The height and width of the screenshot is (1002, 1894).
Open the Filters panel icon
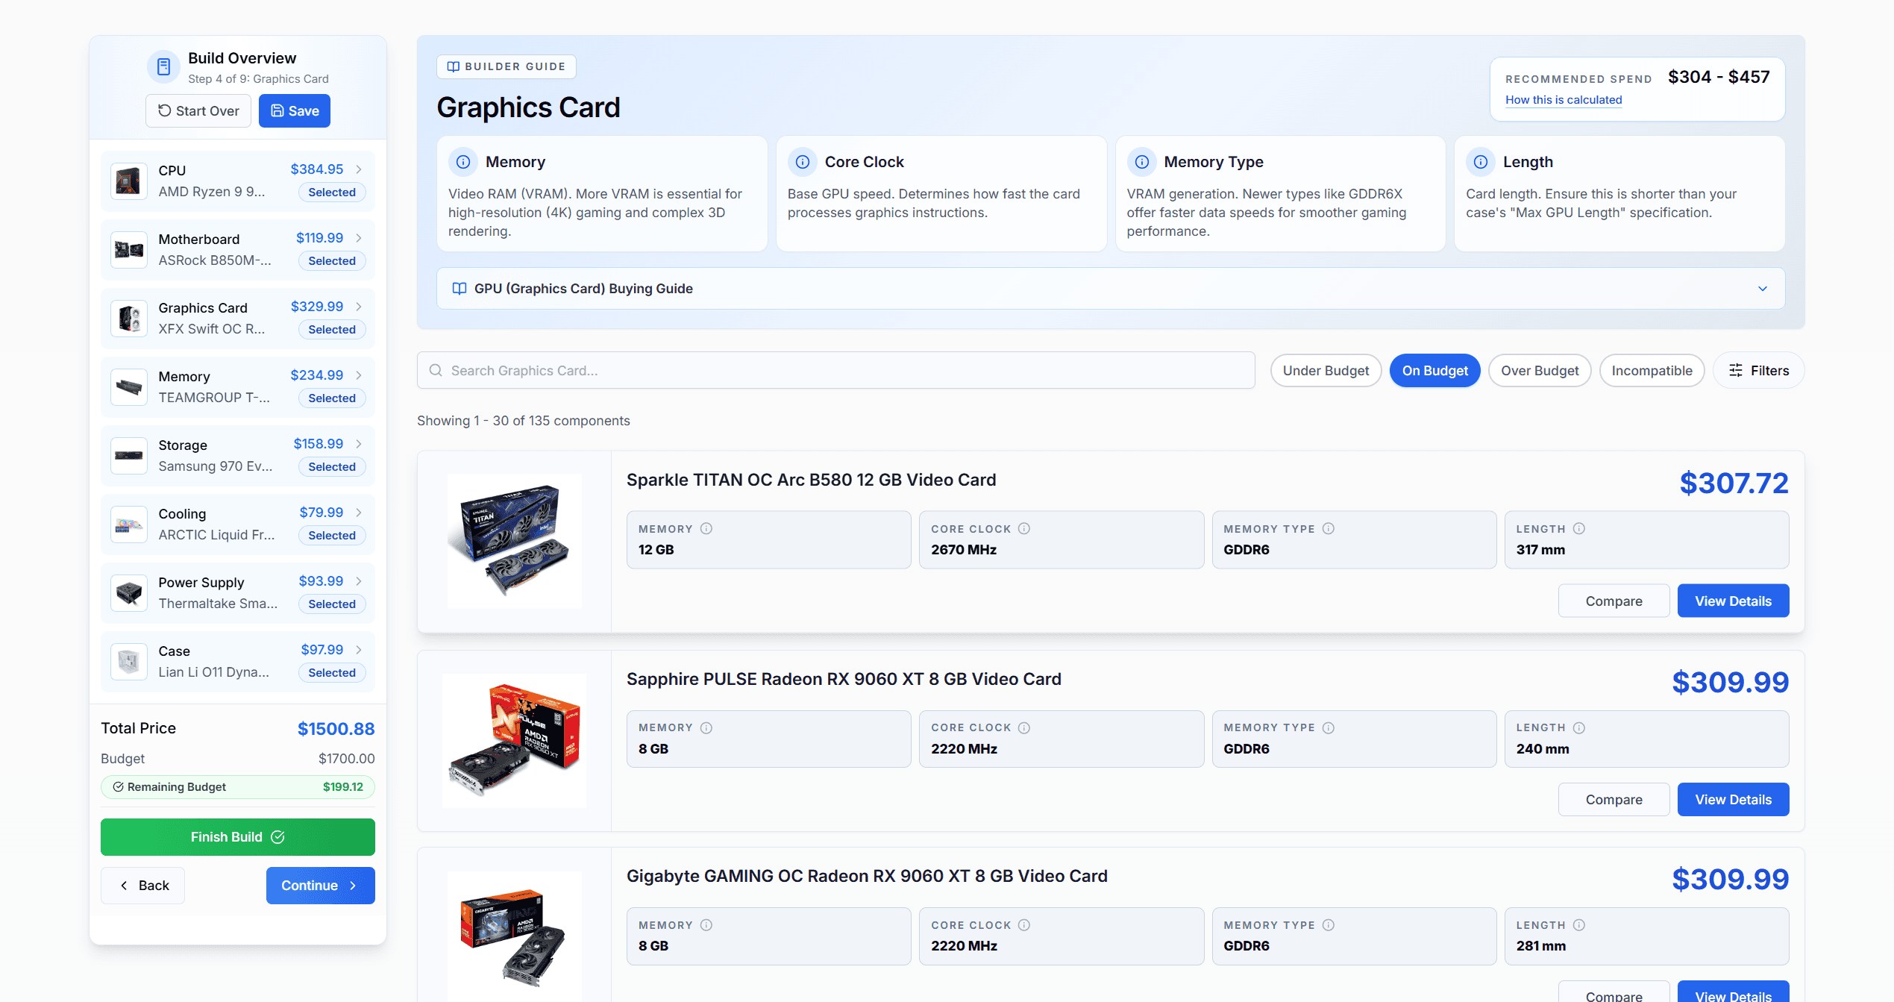(1737, 370)
